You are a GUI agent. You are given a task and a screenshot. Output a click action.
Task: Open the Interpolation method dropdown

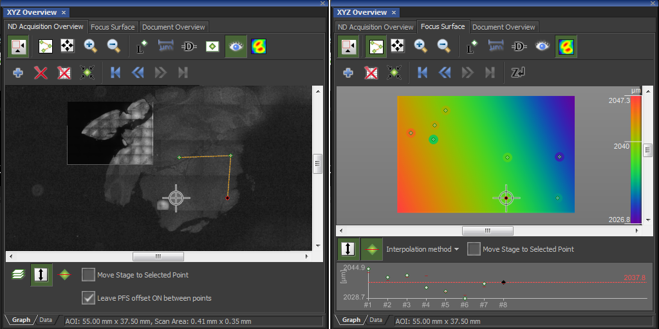pos(422,249)
